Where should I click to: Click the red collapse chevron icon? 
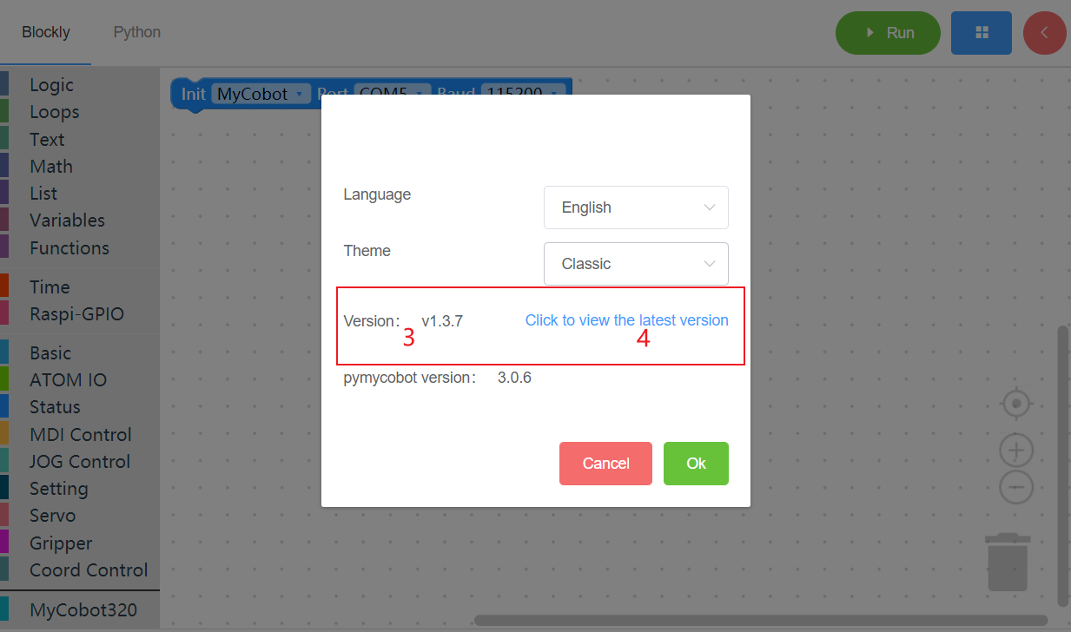[x=1044, y=31]
